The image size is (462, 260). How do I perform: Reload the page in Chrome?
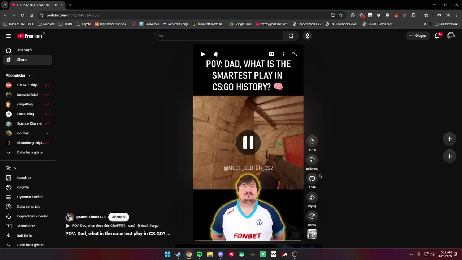click(22, 15)
